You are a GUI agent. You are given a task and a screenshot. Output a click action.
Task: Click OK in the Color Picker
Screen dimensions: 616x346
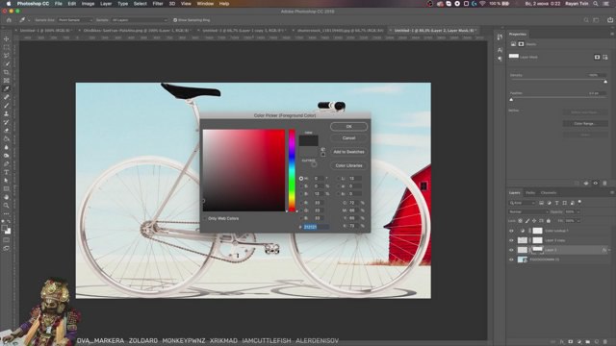point(348,126)
